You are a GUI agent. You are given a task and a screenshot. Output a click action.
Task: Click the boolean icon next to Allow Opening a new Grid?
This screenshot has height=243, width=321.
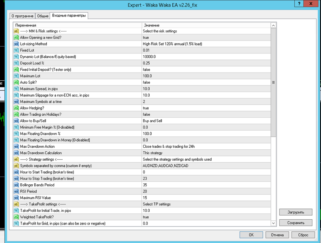[x=16, y=38]
